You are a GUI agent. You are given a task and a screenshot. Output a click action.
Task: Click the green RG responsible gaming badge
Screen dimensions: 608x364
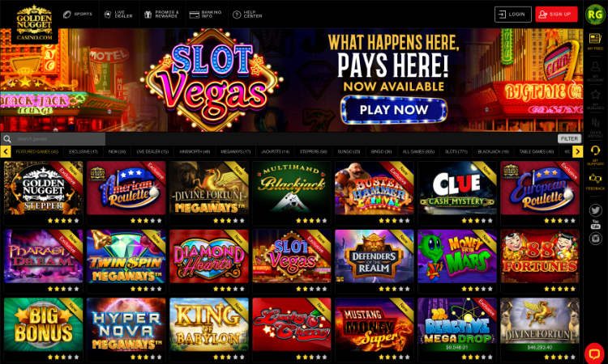[595, 15]
